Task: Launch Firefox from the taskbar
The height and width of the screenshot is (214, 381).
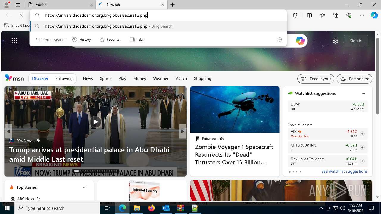Action: 152,208
